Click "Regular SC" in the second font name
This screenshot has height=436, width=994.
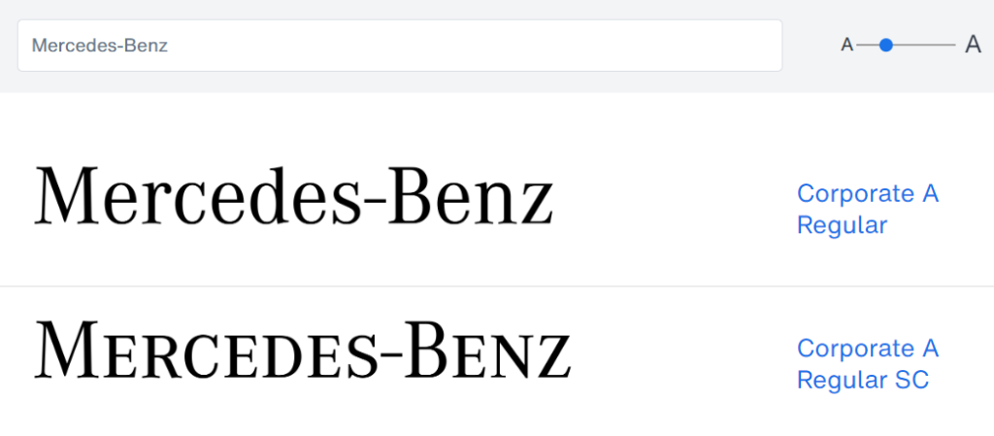point(862,381)
